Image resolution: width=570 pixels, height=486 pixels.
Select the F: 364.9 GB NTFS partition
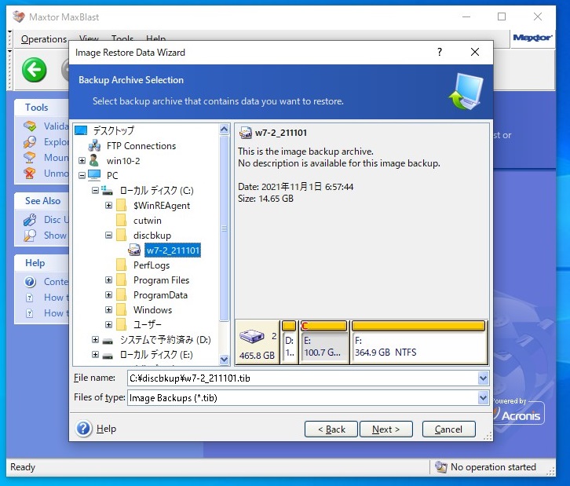[x=418, y=342]
